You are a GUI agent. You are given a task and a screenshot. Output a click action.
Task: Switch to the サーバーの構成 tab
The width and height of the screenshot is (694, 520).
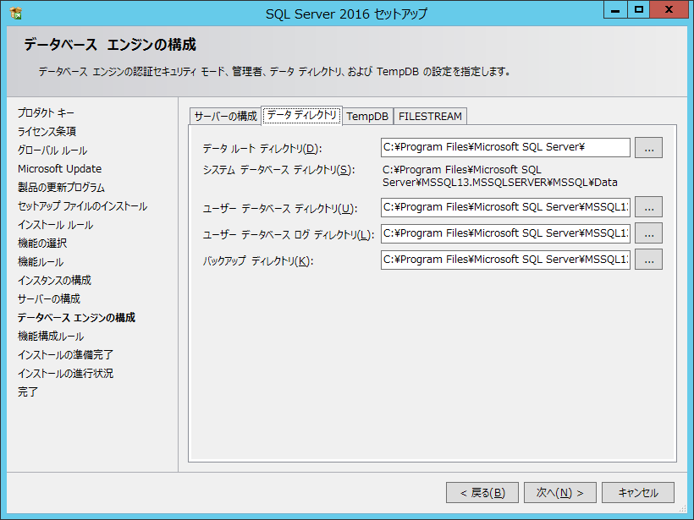225,116
